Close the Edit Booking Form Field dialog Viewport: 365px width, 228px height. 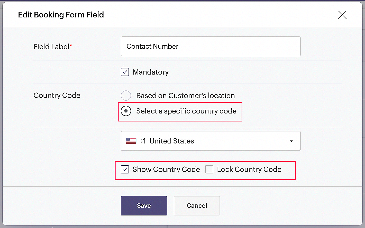coord(342,15)
